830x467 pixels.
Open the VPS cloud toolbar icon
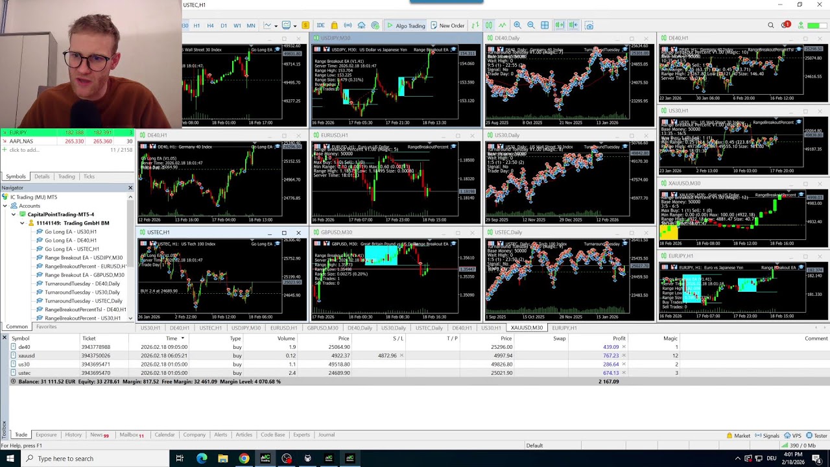(x=361, y=25)
